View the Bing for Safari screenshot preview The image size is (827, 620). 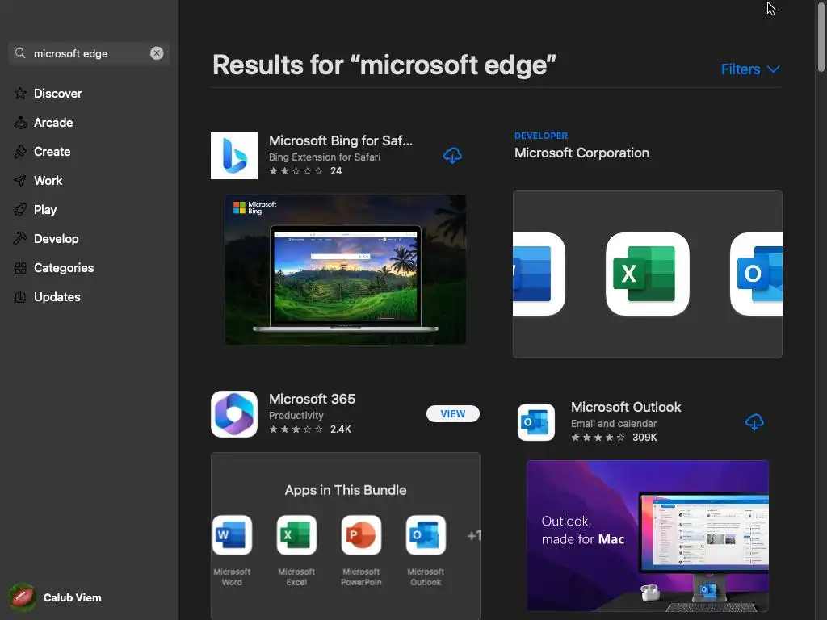point(346,270)
